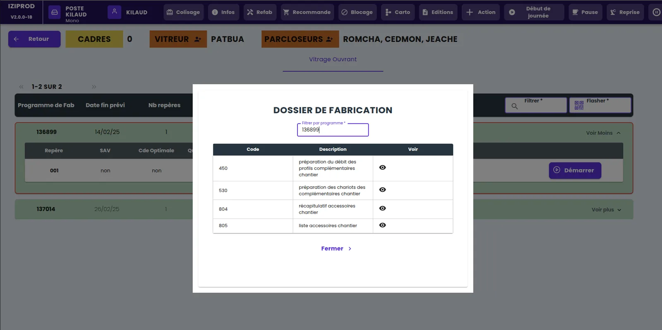Click the Programme de Fab column header
This screenshot has width=662, height=330.
coord(46,105)
